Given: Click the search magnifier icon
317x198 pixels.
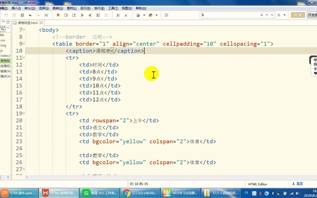Looking at the screenshot, I should click(x=279, y=15).
